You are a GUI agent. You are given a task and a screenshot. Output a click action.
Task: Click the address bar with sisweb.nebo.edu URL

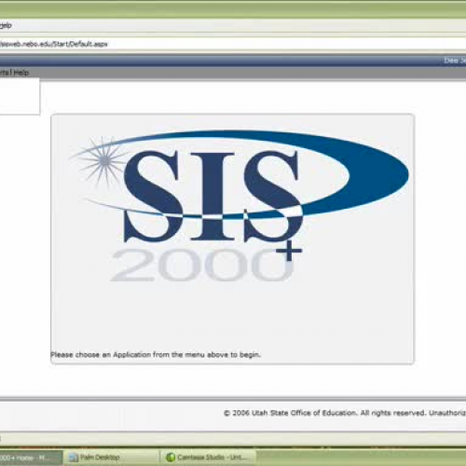(x=233, y=44)
